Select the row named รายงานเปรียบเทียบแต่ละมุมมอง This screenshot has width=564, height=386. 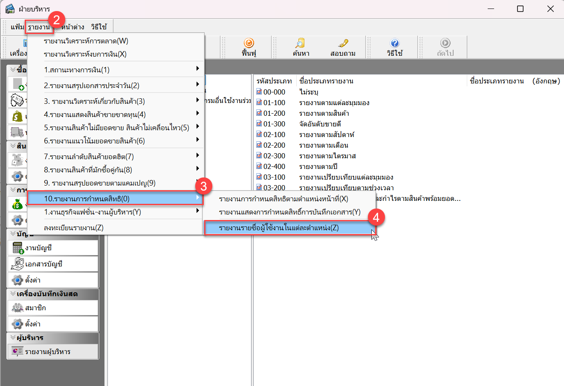tap(346, 177)
